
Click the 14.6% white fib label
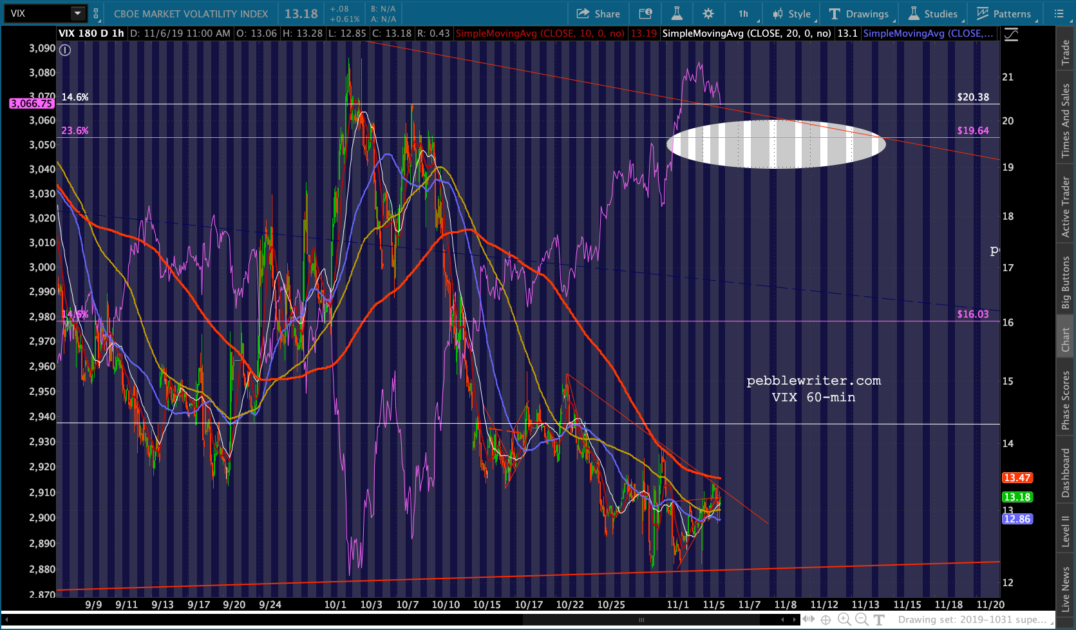point(75,97)
